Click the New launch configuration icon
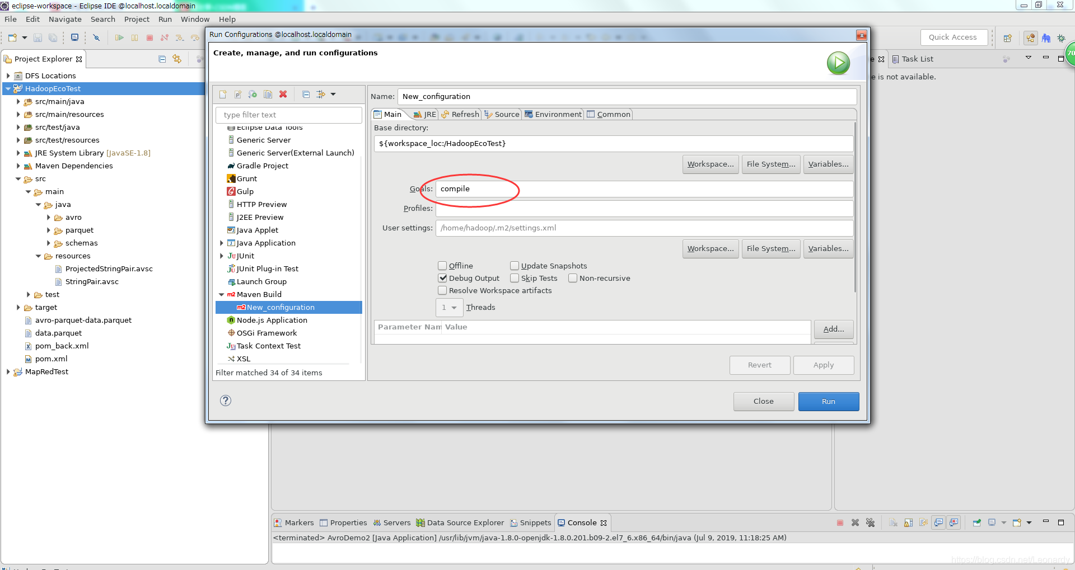 coord(223,95)
